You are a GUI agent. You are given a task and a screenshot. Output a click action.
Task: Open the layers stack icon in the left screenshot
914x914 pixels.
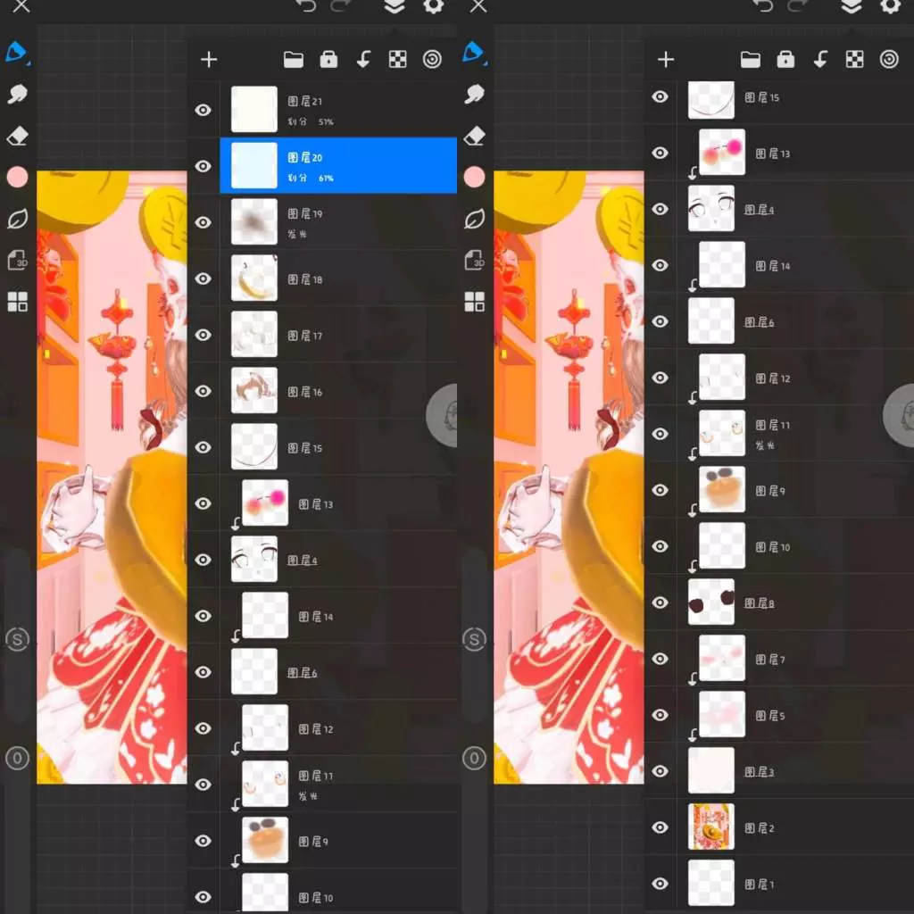pyautogui.click(x=395, y=6)
